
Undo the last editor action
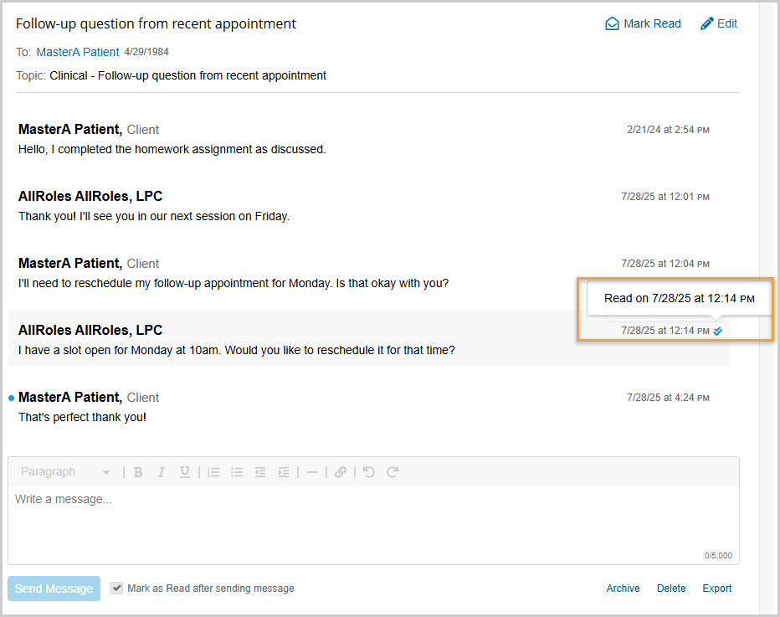point(368,472)
